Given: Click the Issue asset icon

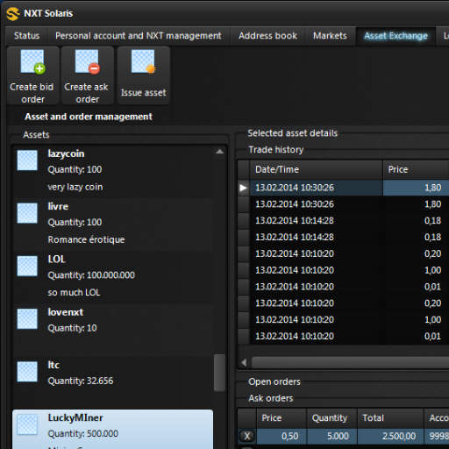Looking at the screenshot, I should [x=144, y=61].
